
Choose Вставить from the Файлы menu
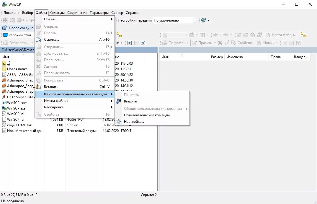pyautogui.click(x=75, y=87)
